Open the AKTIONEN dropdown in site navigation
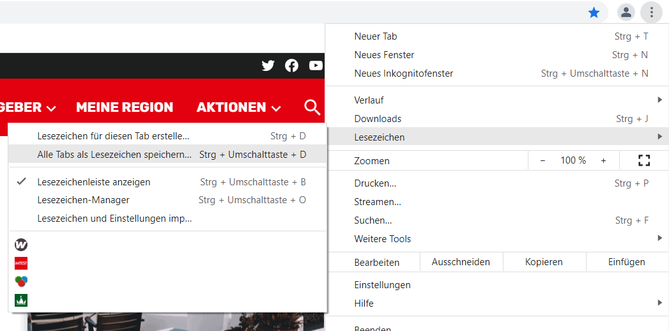669x331 pixels. pos(238,107)
